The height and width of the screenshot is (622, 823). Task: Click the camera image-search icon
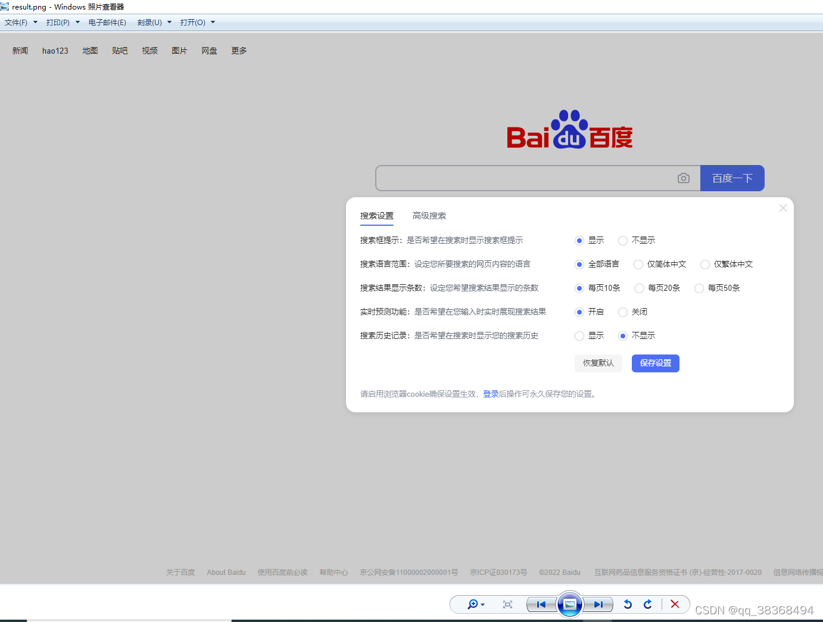pyautogui.click(x=684, y=178)
